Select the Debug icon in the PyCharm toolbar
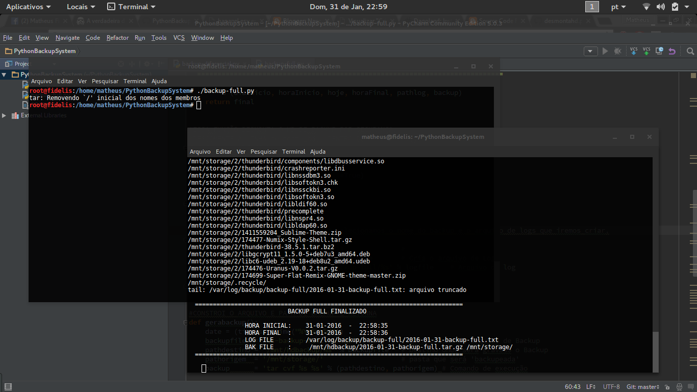The width and height of the screenshot is (697, 392). tap(617, 51)
